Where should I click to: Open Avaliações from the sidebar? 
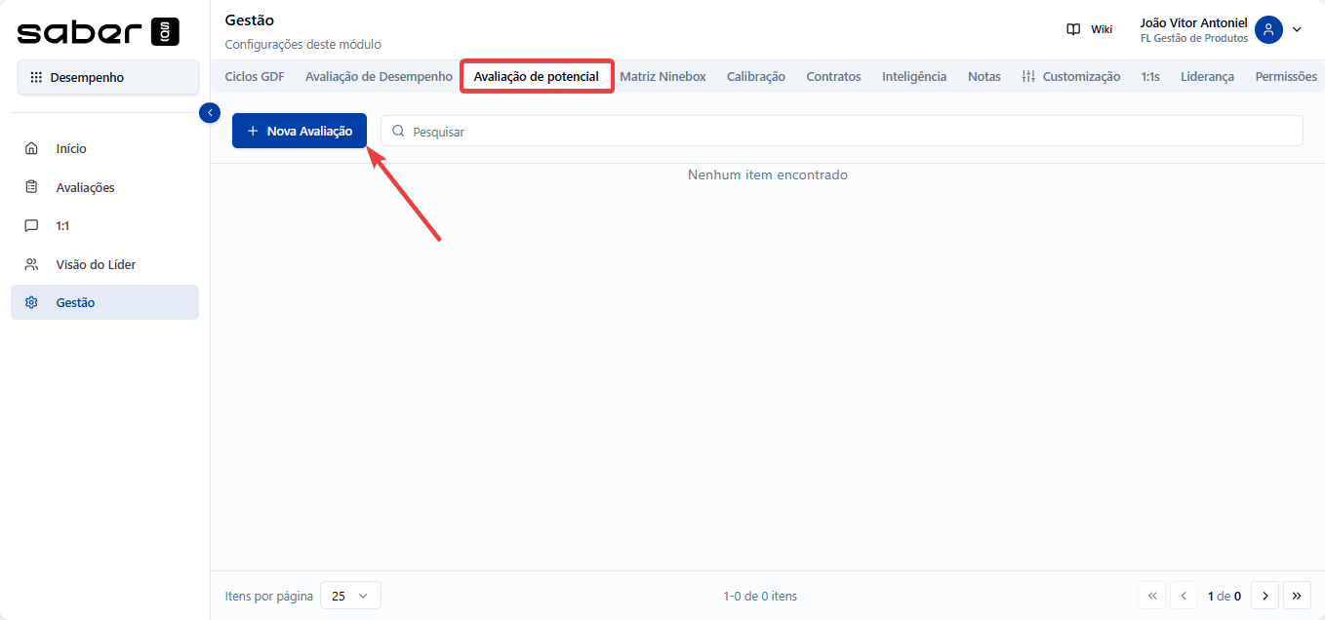[x=85, y=187]
